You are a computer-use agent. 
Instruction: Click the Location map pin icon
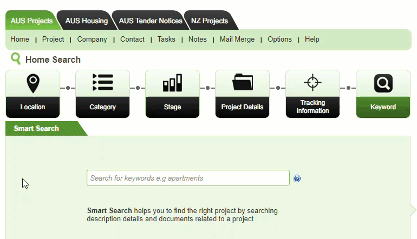(33, 83)
